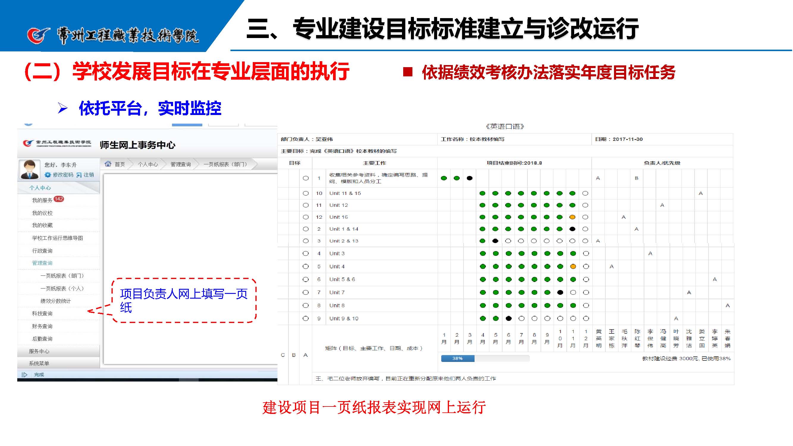The image size is (793, 446).
Task: Click the 注销 logout icon
Action: click(x=79, y=175)
